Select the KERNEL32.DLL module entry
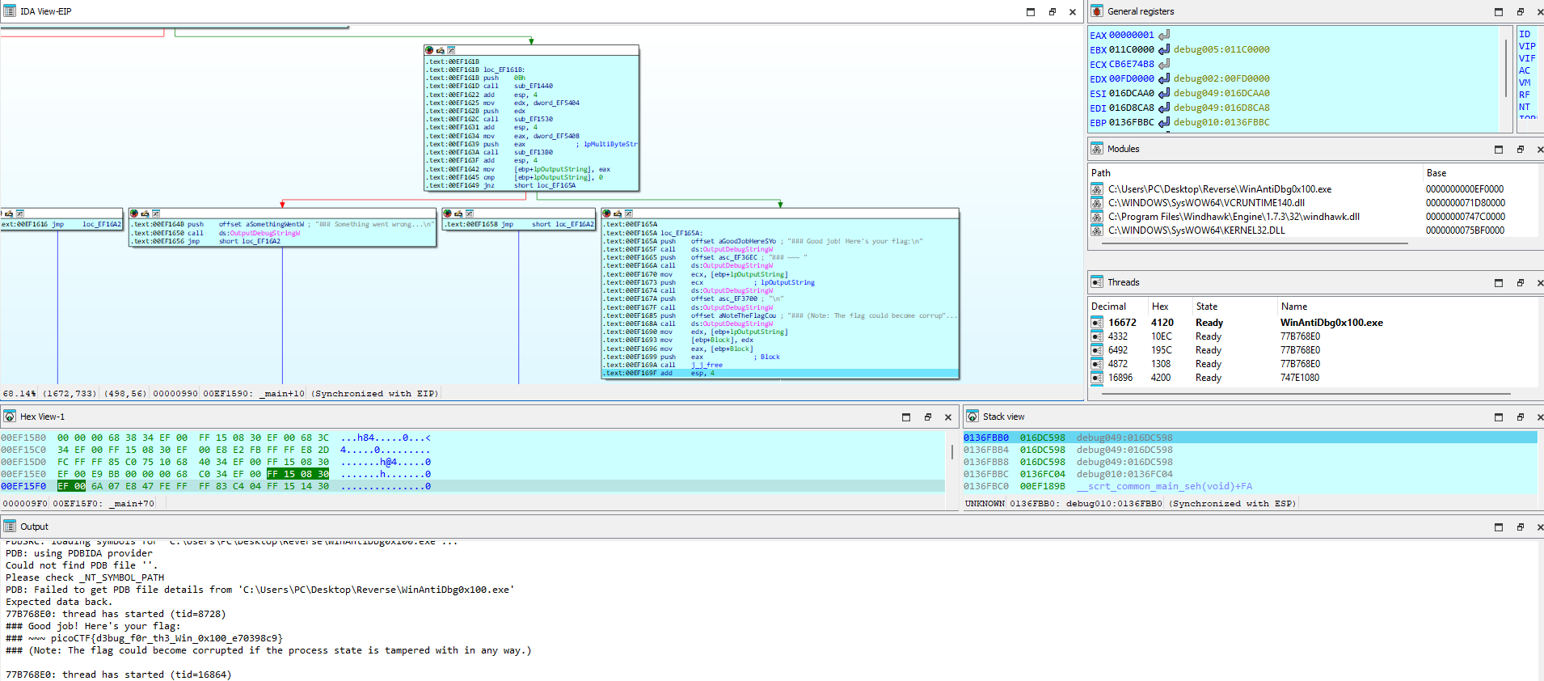 pos(1314,231)
